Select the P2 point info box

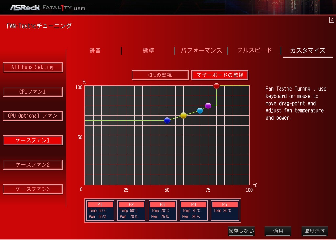(x=131, y=210)
